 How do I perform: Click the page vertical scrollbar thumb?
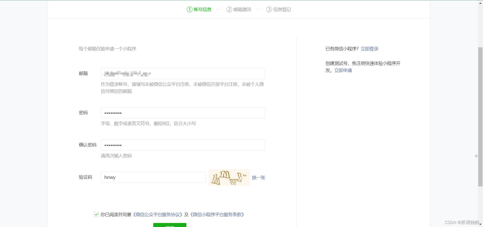[480, 117]
